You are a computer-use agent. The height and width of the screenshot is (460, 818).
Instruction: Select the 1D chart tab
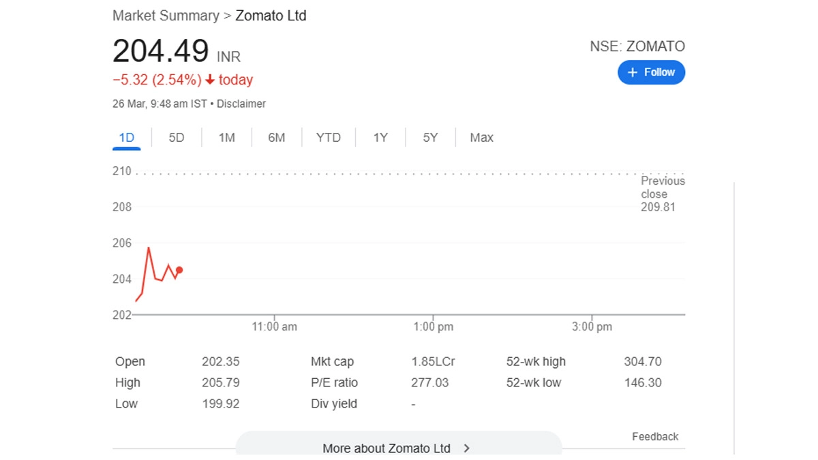pos(127,138)
